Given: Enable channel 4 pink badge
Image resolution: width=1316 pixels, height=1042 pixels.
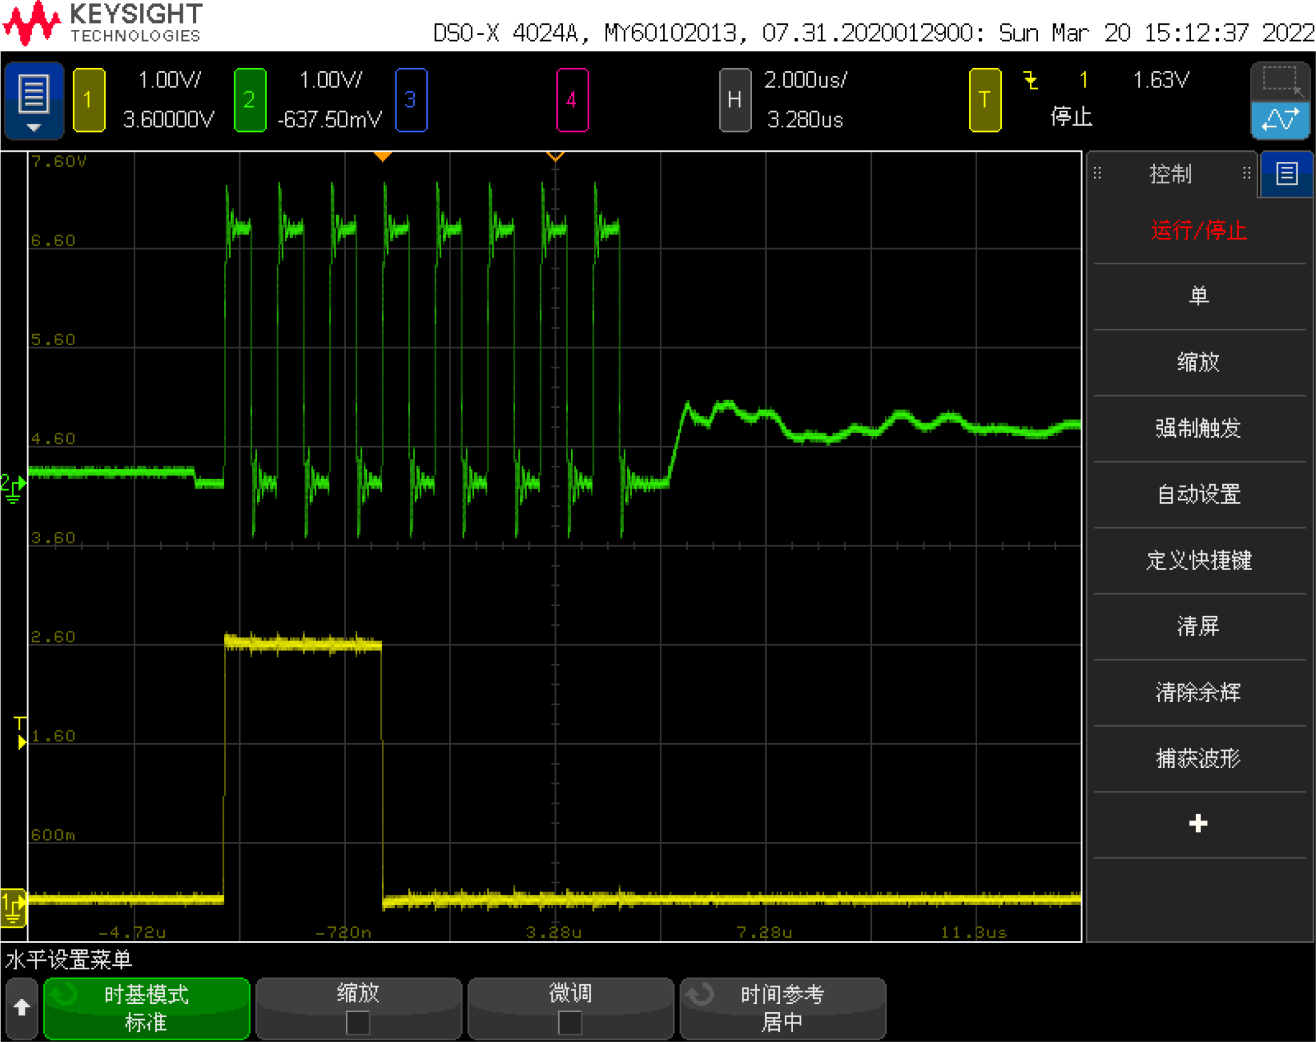Looking at the screenshot, I should point(572,100).
